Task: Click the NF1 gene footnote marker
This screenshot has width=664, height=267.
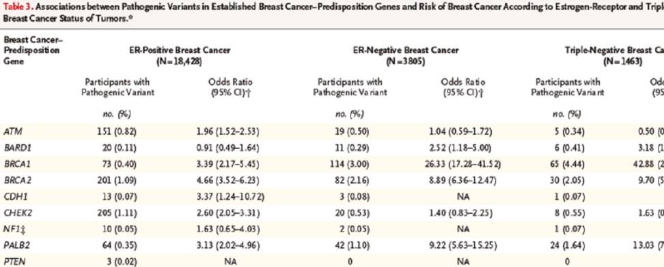Action: [18, 229]
